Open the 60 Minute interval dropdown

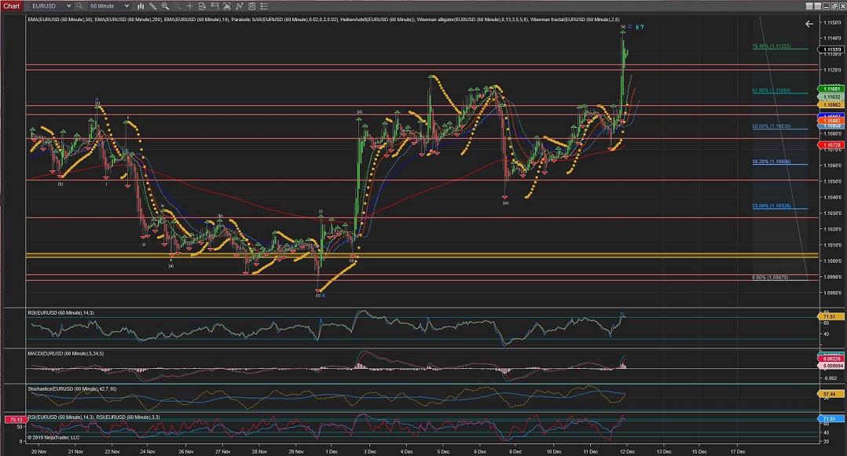109,6
